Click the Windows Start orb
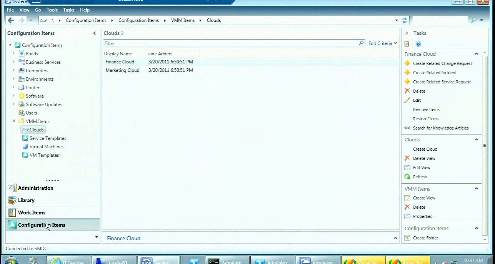 click(11, 261)
